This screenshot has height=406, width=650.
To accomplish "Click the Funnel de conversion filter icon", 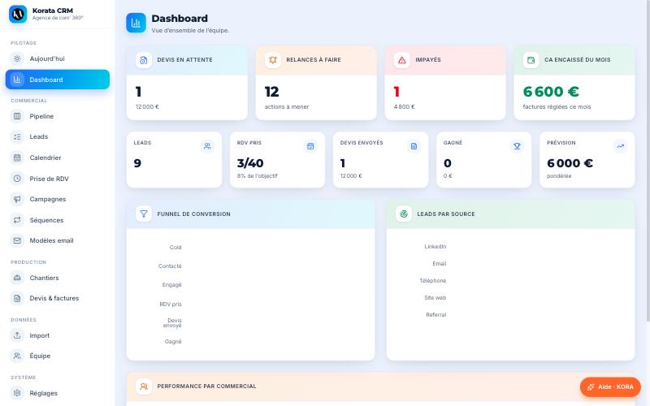I will click(x=144, y=214).
